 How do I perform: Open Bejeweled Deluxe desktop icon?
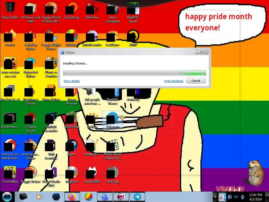click(30, 67)
